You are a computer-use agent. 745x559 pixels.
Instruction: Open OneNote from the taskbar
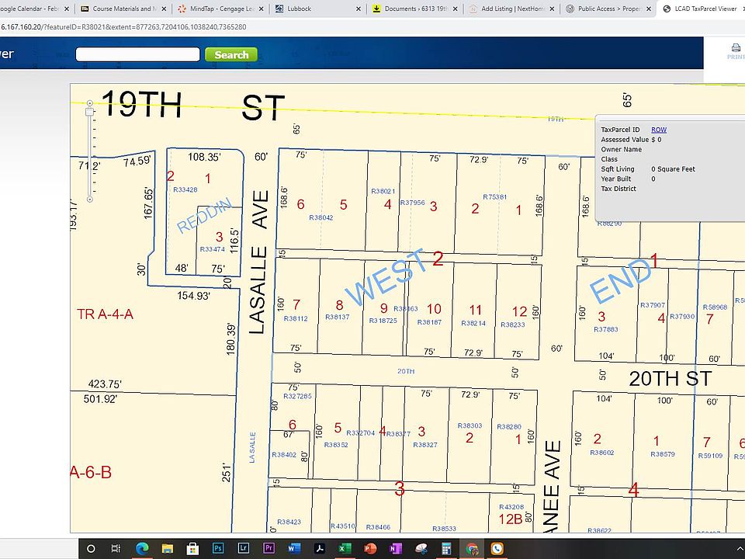click(x=395, y=549)
